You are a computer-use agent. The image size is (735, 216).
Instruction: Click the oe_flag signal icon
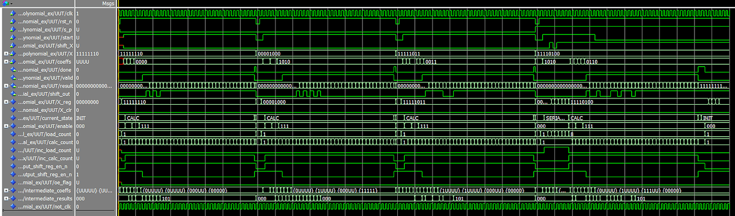coord(13,182)
